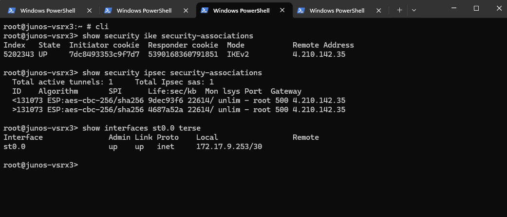Switch to the second Windows PowerShell tab
This screenshot has width=507, height=217.
(x=144, y=11)
